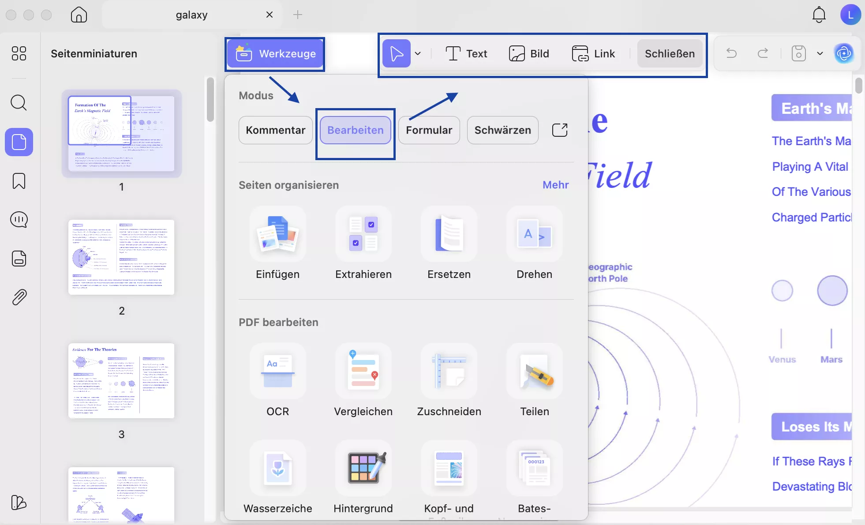Enable the Schwärzen mode
Viewport: 865px width, 525px height.
pyautogui.click(x=502, y=130)
